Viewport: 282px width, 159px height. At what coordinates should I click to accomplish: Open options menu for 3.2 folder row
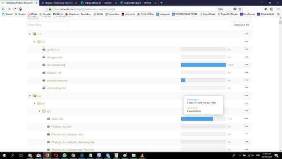[x=246, y=95]
